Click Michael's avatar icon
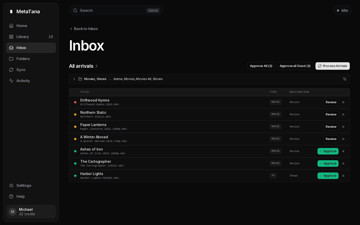360x225 pixels. tap(12, 212)
